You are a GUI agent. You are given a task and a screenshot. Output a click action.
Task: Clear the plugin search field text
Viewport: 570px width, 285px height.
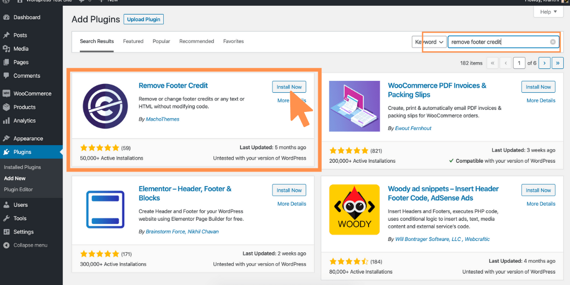pos(553,42)
